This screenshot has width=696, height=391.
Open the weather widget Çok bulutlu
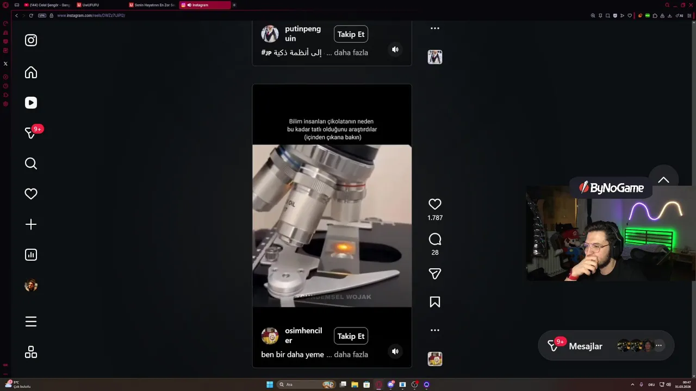pyautogui.click(x=17, y=384)
